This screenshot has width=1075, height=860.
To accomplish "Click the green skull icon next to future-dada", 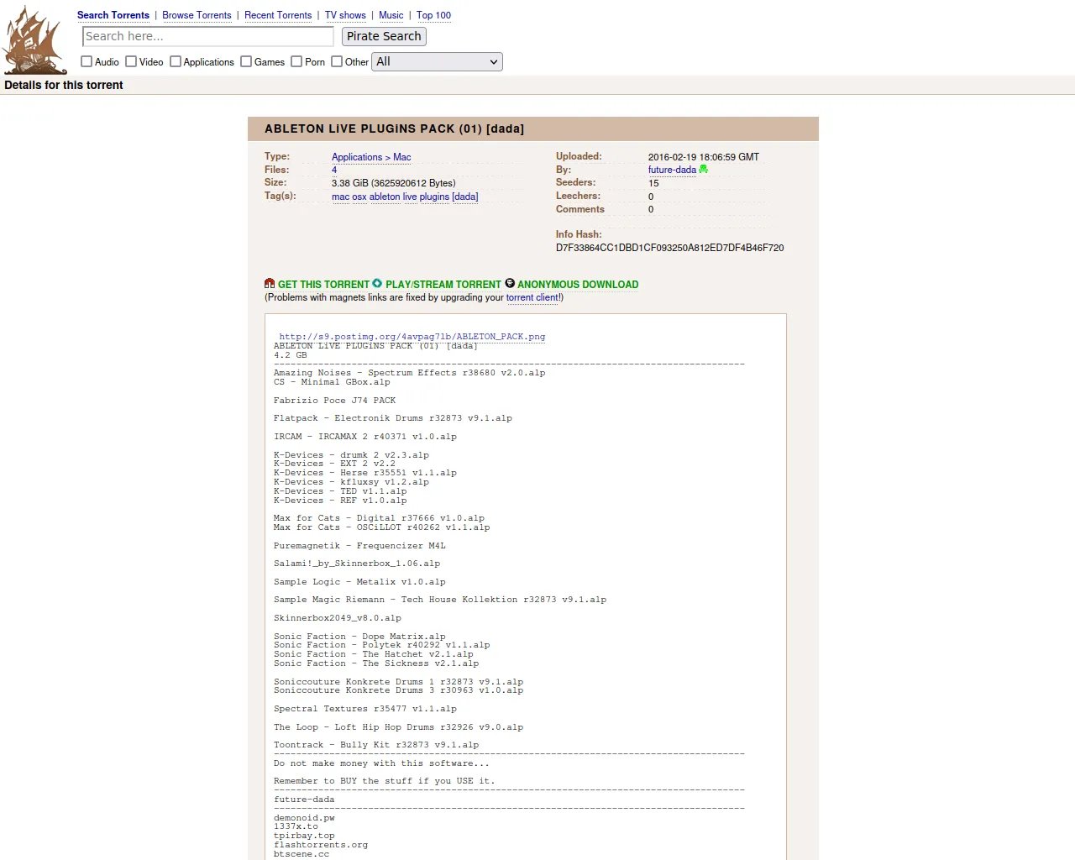I will tap(704, 170).
